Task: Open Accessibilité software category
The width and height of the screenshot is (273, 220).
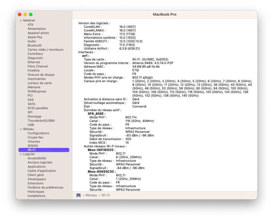Action: [37, 158]
